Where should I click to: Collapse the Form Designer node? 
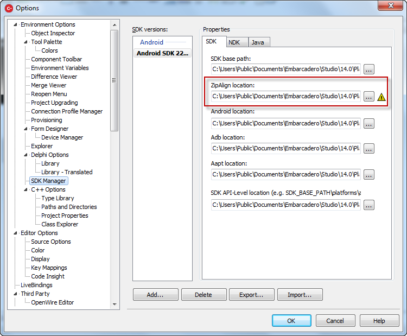[x=26, y=129]
